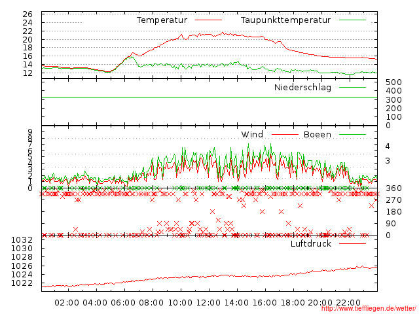The width and height of the screenshot is (419, 314).
Task: Click the green line sample beside Boeen
Action: (352, 134)
